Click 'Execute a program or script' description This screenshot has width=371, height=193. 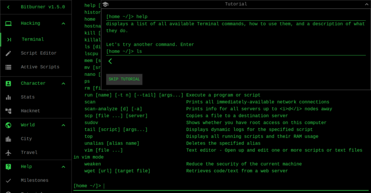223,95
